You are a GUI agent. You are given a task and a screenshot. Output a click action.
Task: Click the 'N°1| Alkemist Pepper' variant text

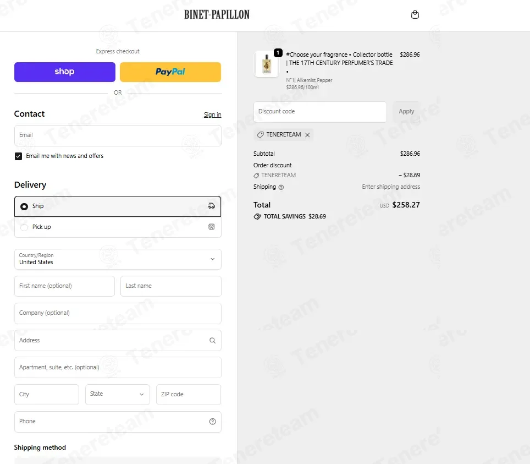(x=309, y=80)
